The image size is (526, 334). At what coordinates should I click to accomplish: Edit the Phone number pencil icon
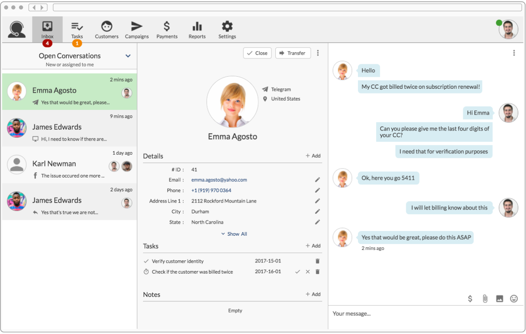tap(317, 190)
